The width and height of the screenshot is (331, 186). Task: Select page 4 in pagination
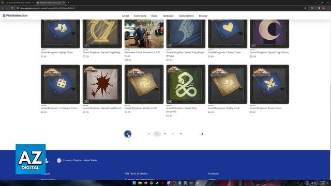[165, 134]
